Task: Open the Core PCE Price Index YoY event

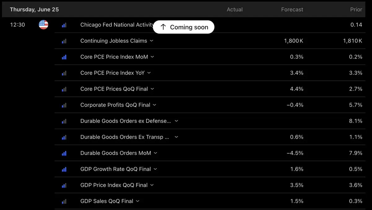Action: pos(112,73)
